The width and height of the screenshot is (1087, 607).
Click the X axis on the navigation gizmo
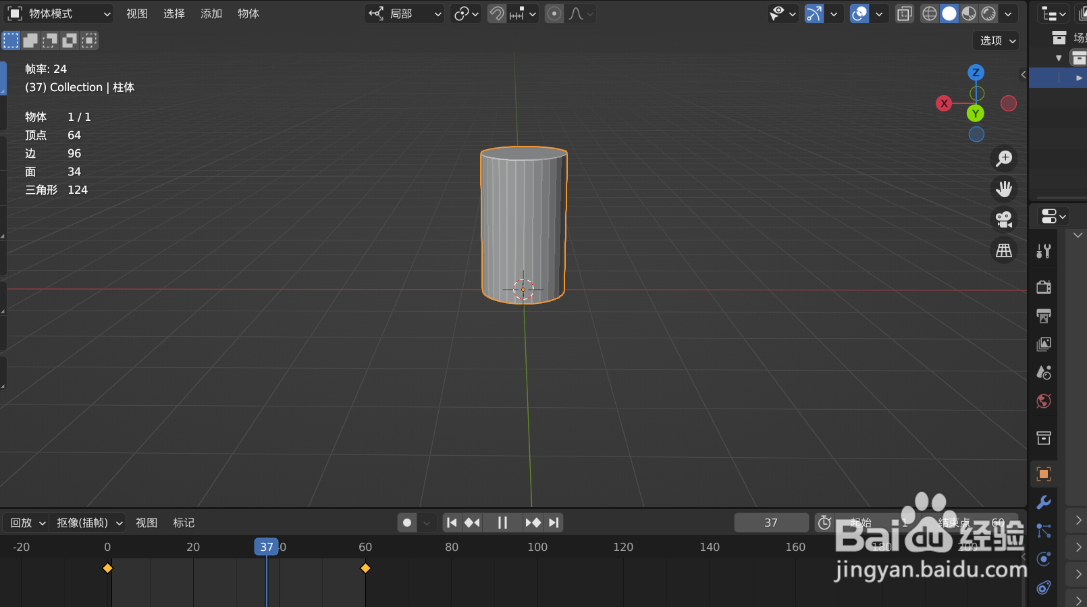pyautogui.click(x=944, y=103)
